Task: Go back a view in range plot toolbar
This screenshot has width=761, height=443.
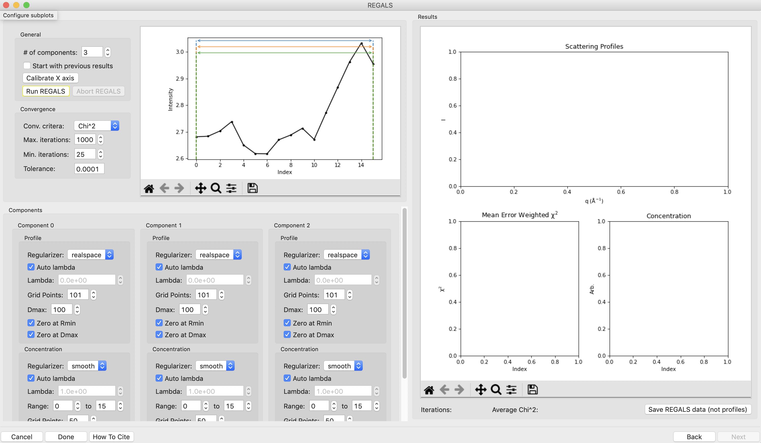Action: pyautogui.click(x=164, y=188)
